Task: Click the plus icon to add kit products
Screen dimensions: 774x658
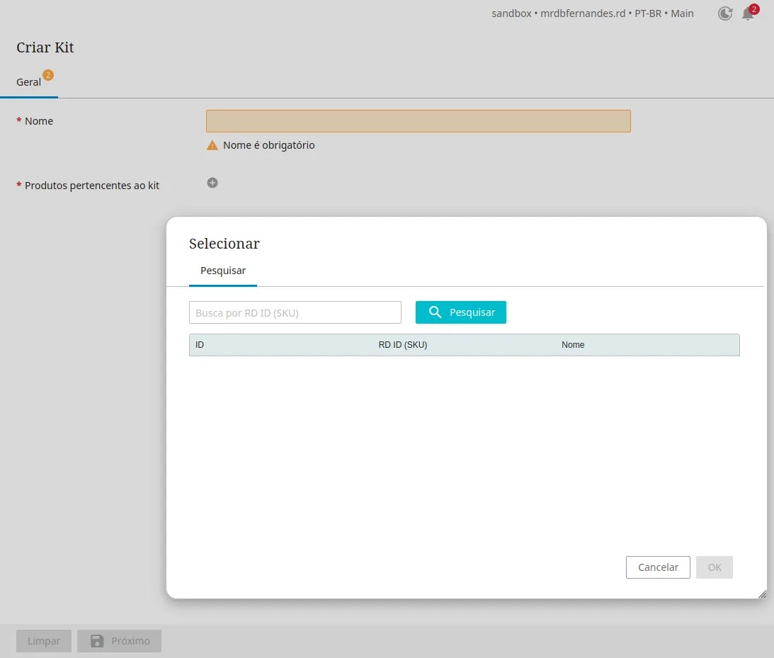Action: (x=212, y=183)
